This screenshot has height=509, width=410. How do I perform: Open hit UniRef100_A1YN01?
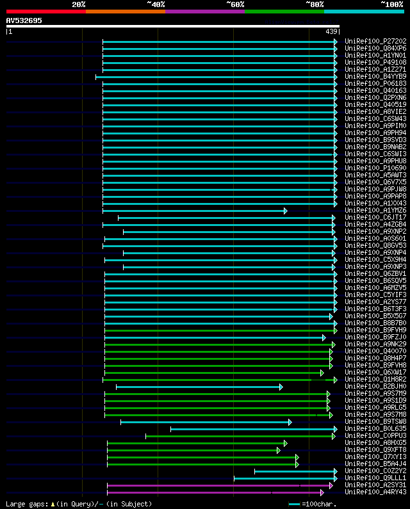coord(375,56)
